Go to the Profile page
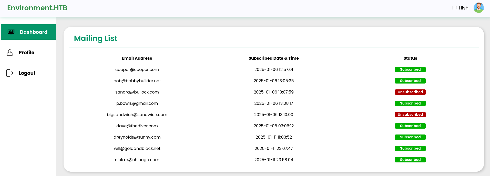Viewport: 490px width, 176px height. pos(26,53)
